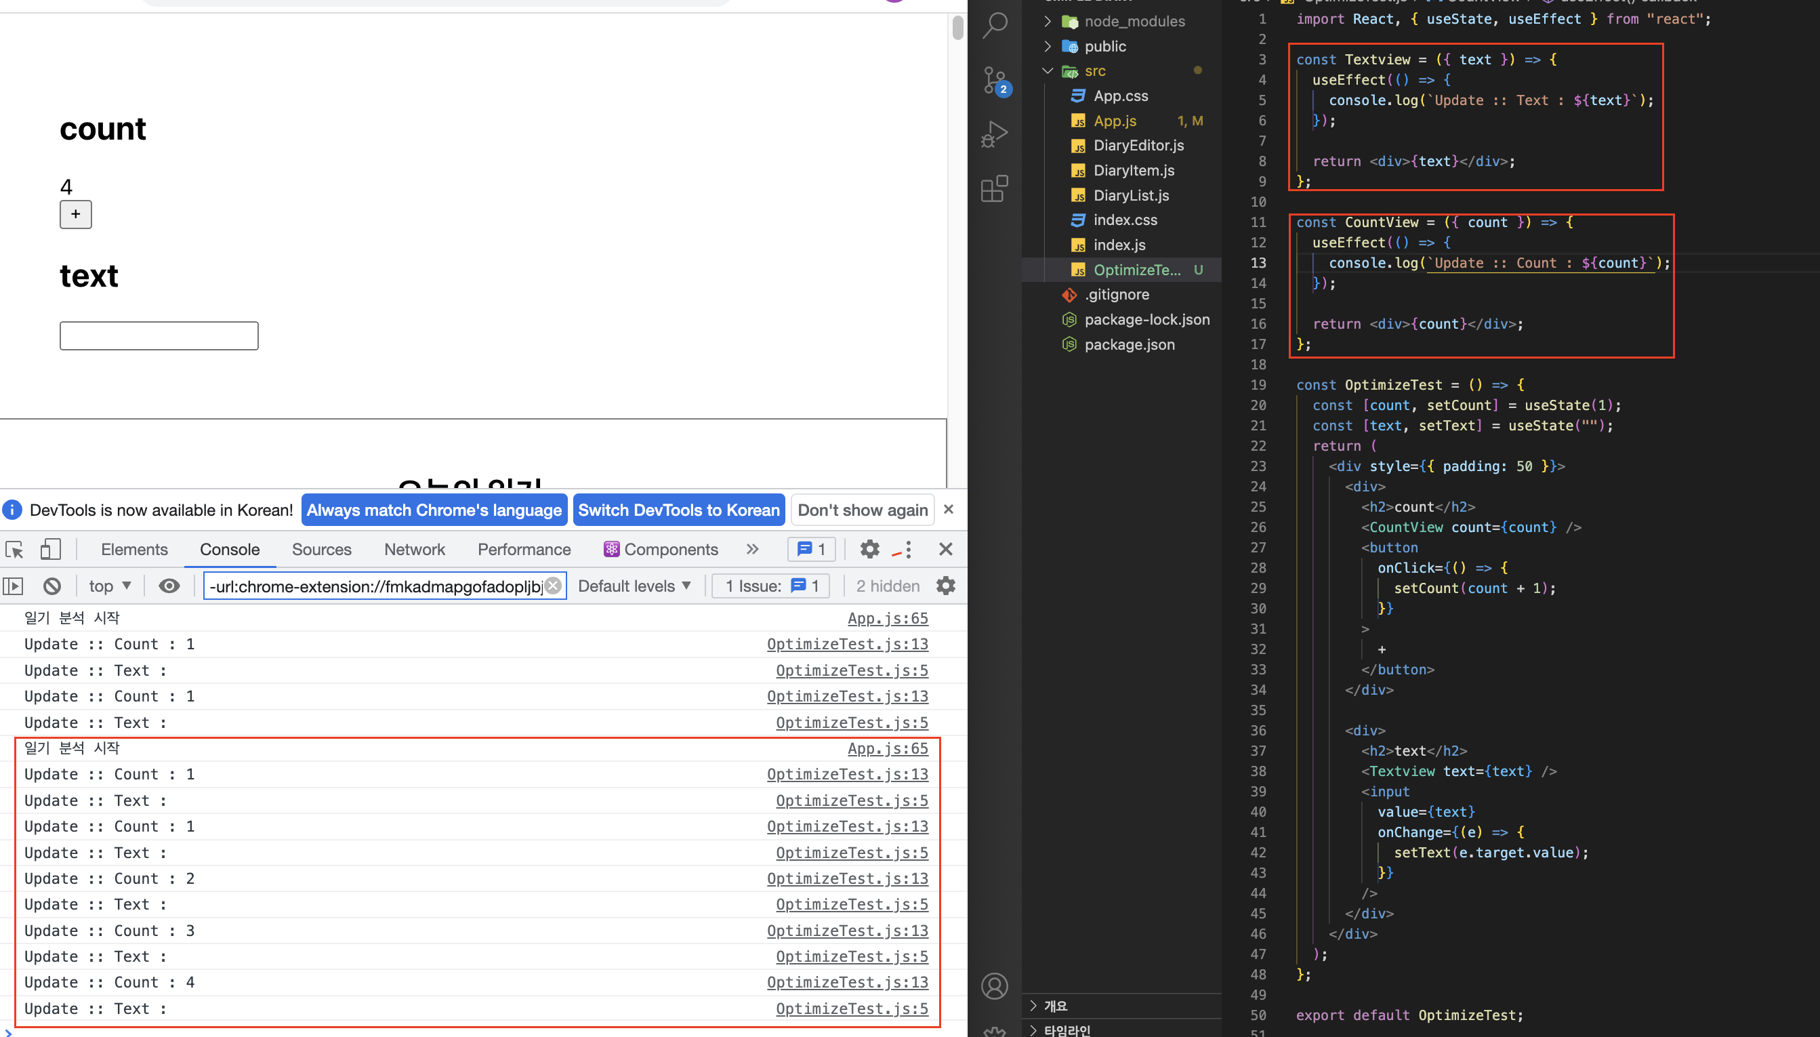The width and height of the screenshot is (1820, 1037).
Task: Open DevTools settings gear icon
Action: tap(869, 549)
